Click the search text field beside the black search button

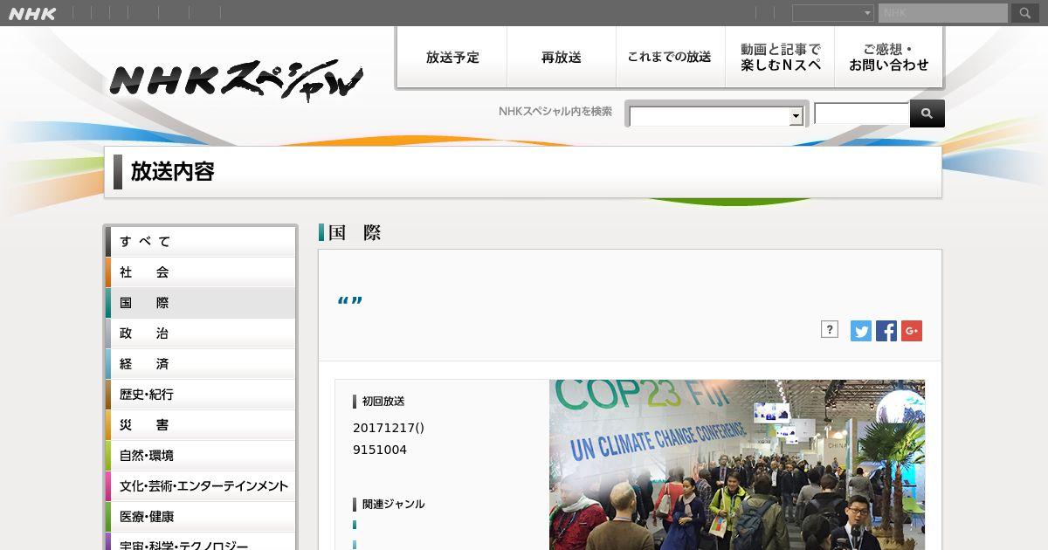pos(862,113)
